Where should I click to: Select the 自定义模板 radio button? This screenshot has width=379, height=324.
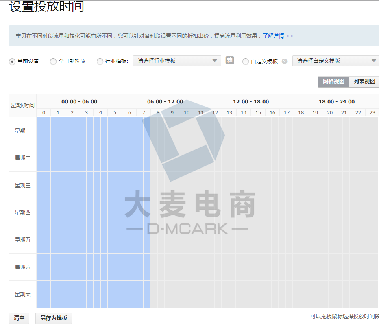pyautogui.click(x=245, y=61)
